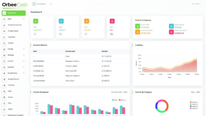The height and width of the screenshot is (116, 206).
Task: Click the orange Total Invoices icon
Action: pos(87,21)
